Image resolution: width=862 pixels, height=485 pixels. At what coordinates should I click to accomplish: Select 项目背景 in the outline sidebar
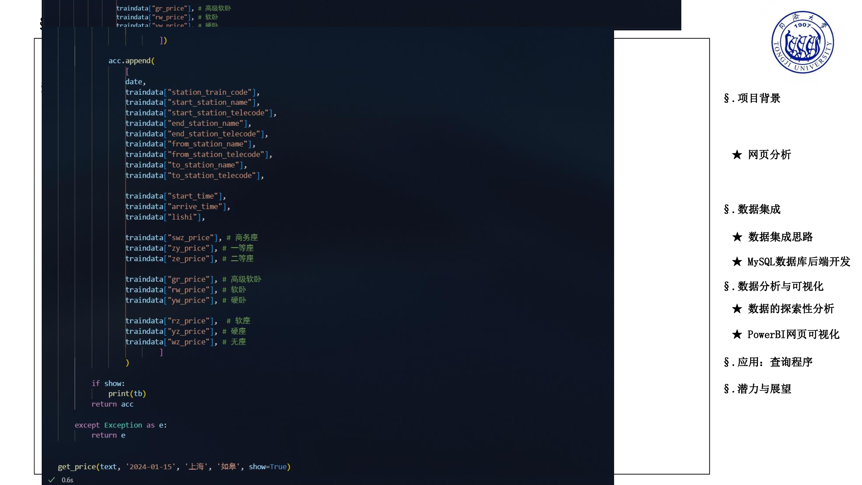[x=760, y=99]
